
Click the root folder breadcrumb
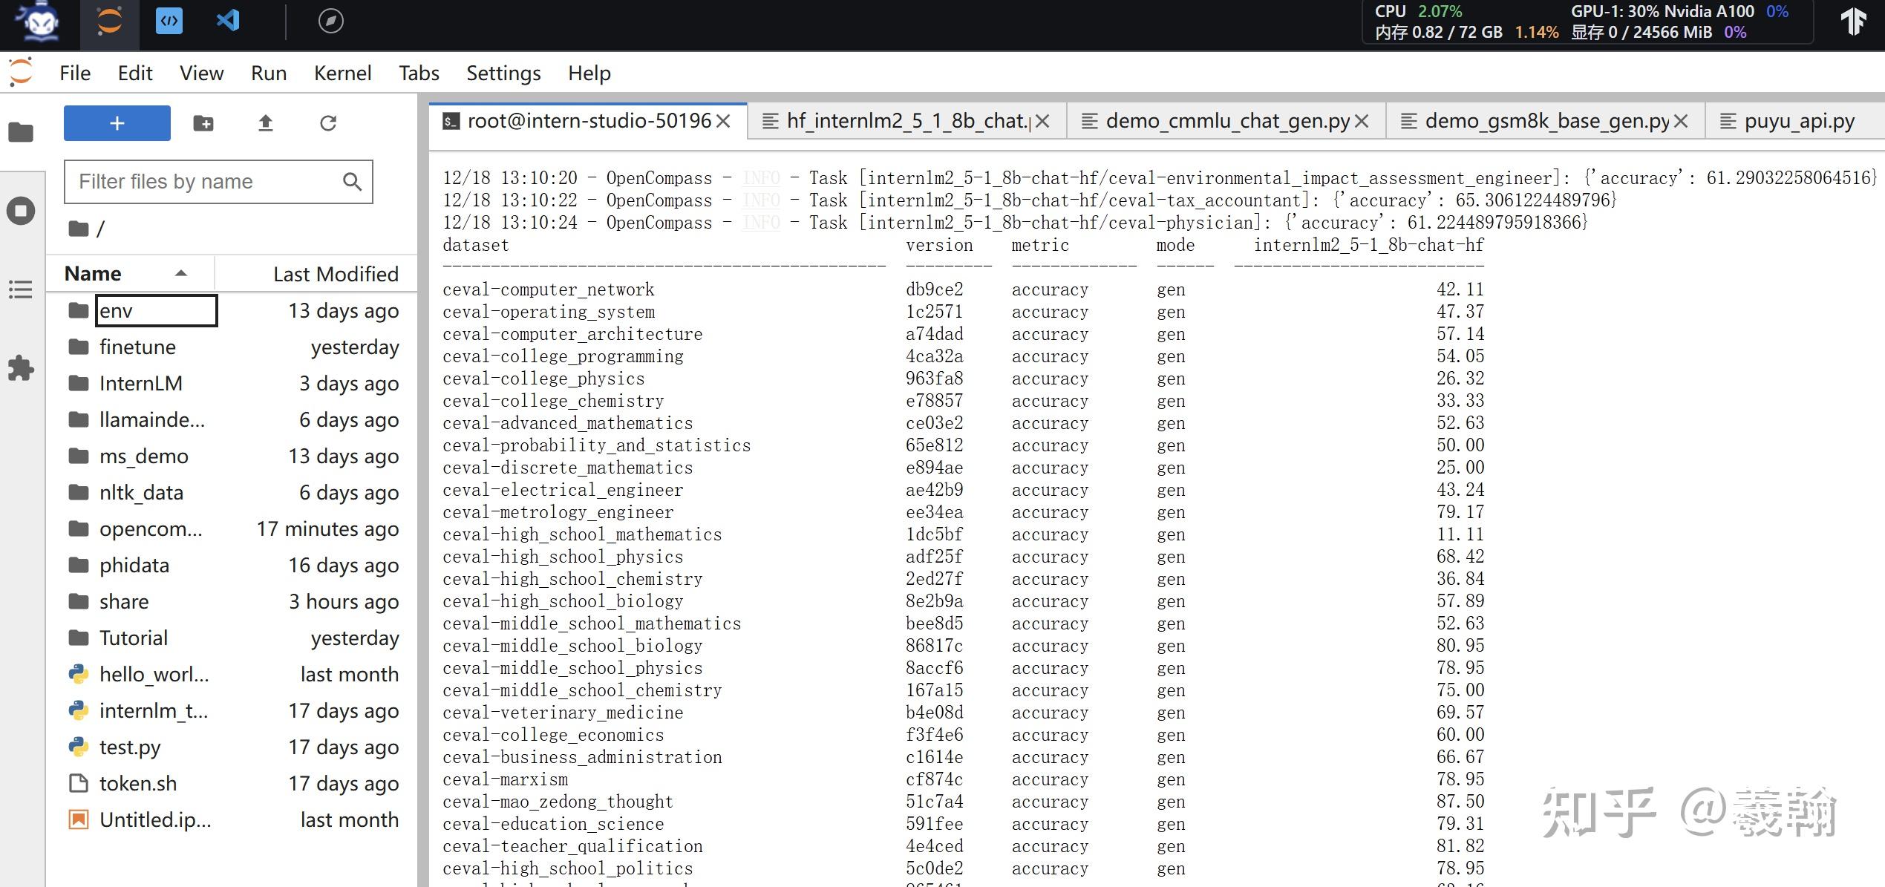pyautogui.click(x=79, y=229)
